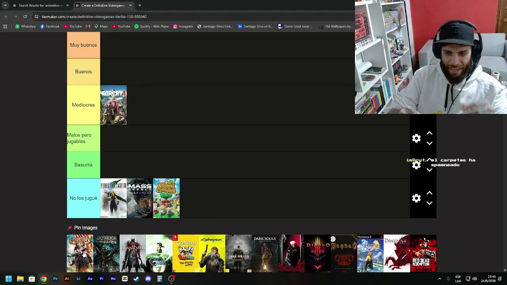Move 'Malos pero jugables' row up
This screenshot has height=285, width=507.
click(x=429, y=133)
